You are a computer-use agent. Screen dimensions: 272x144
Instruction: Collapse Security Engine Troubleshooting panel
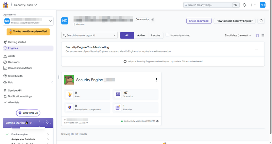click(257, 49)
